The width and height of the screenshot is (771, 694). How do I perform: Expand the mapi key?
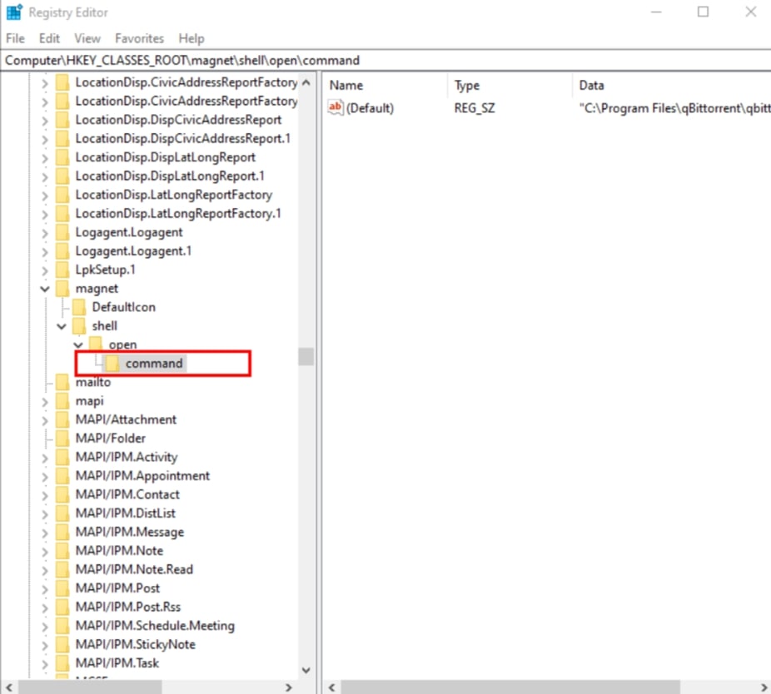coord(45,402)
